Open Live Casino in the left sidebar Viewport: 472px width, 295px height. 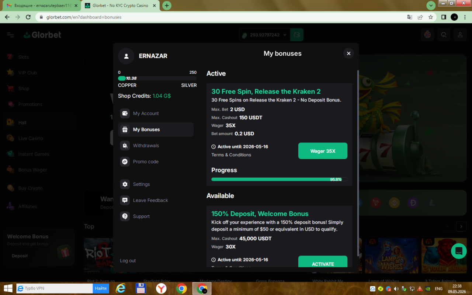30,138
